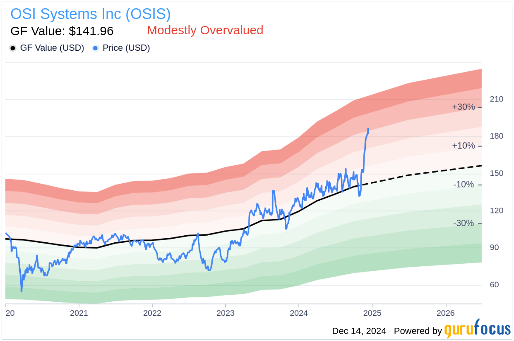514x341 pixels.
Task: Click the Modestly Overvalued status text
Action: (204, 30)
